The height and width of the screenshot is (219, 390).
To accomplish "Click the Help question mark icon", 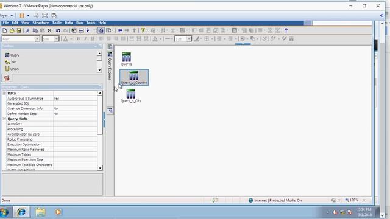I will (x=286, y=30).
